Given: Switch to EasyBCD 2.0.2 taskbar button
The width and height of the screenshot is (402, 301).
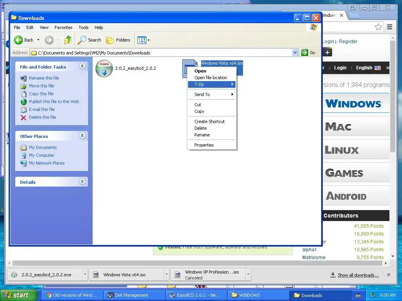Looking at the screenshot, I should [196, 295].
